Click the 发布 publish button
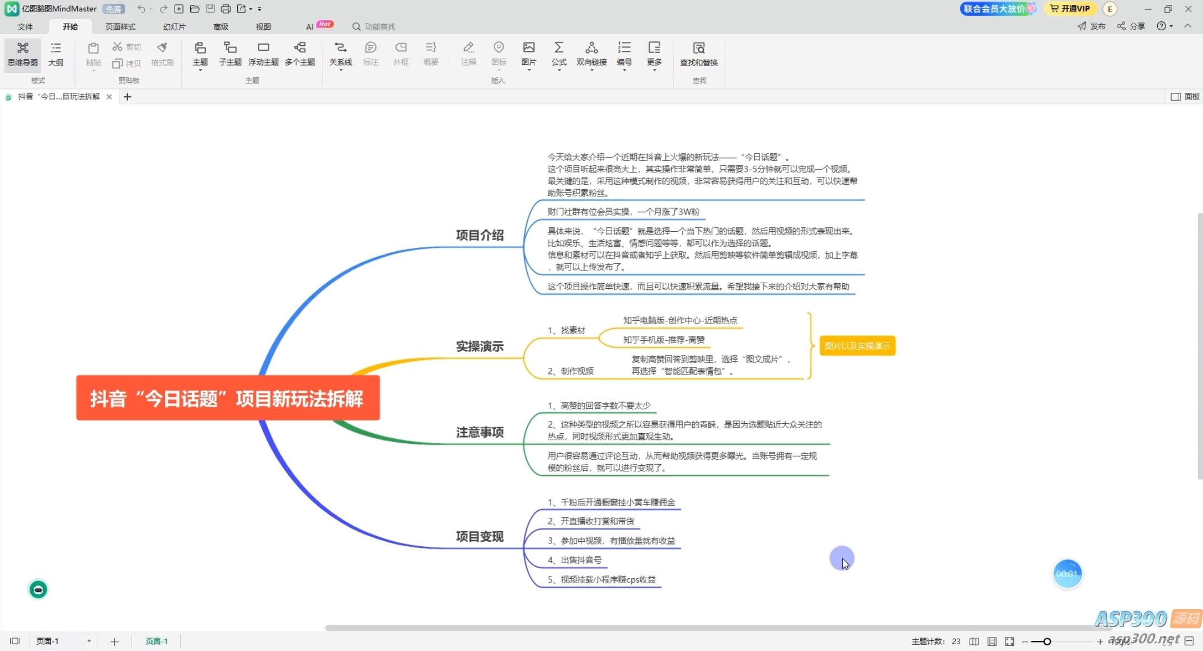This screenshot has width=1203, height=651. point(1092,26)
